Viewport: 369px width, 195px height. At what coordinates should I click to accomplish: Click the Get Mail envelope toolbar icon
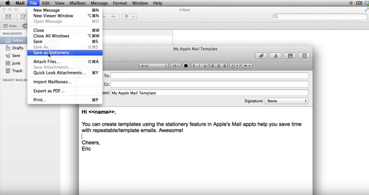[x=8, y=17]
